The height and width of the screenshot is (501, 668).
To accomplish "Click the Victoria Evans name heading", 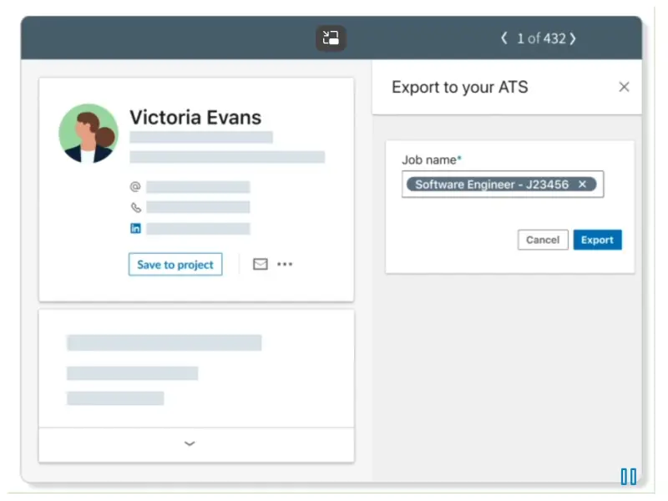I will [195, 117].
